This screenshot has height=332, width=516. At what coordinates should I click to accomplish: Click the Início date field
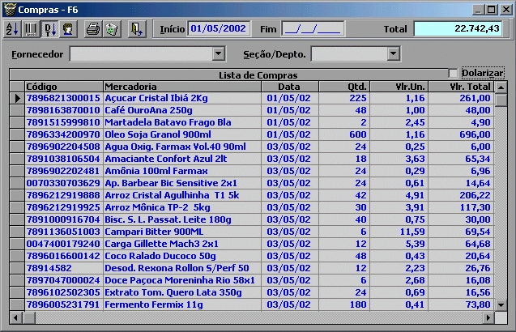coord(219,28)
